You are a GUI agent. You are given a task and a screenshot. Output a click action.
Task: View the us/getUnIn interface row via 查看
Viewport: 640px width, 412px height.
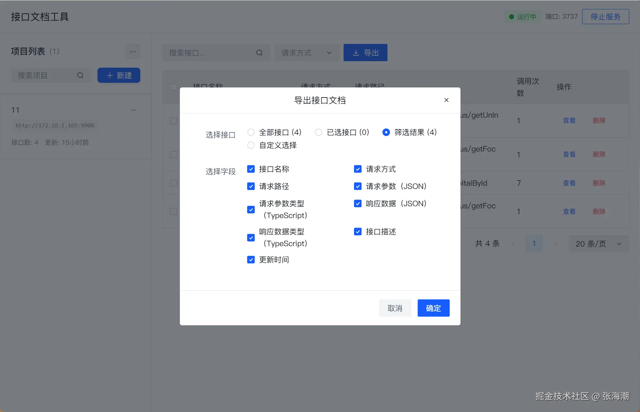click(x=569, y=121)
